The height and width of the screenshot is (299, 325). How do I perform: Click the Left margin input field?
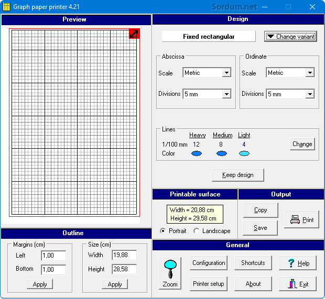click(x=53, y=256)
